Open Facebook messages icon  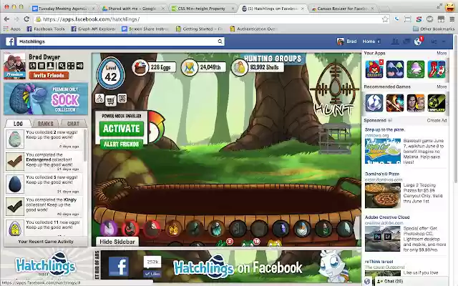click(406, 41)
